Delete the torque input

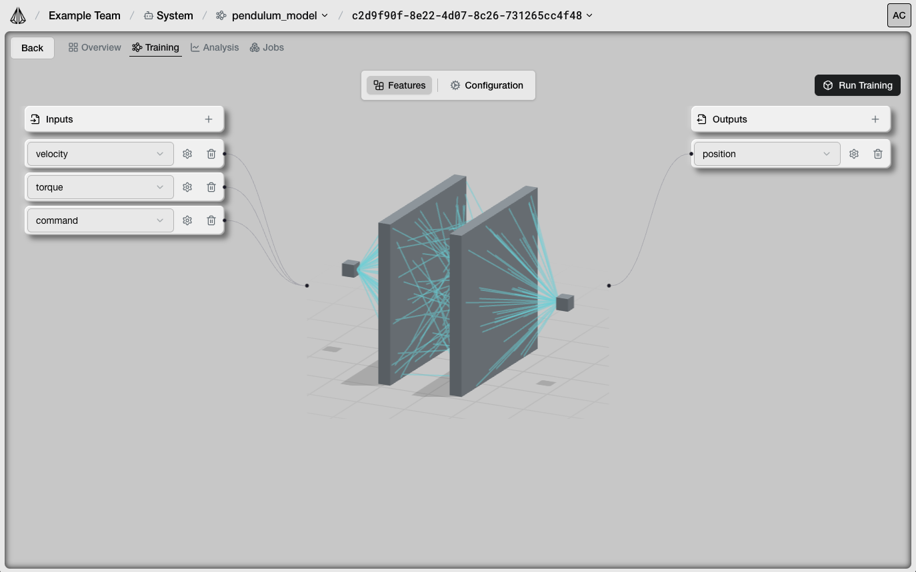point(211,187)
